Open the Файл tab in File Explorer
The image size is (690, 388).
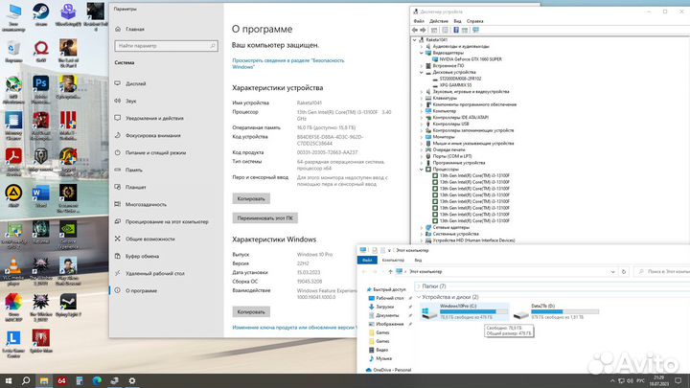pyautogui.click(x=367, y=260)
